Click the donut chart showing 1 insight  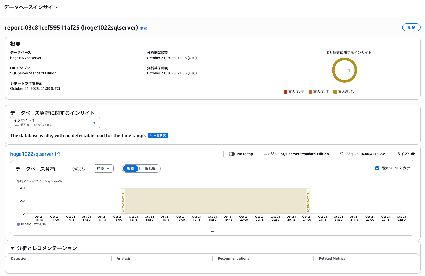[344, 70]
